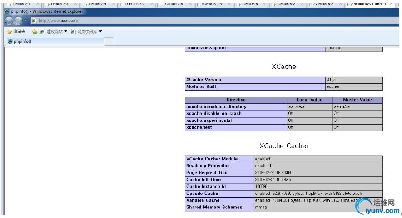
Task: Click the xcache.disable_on_crash row label
Action: [236, 114]
